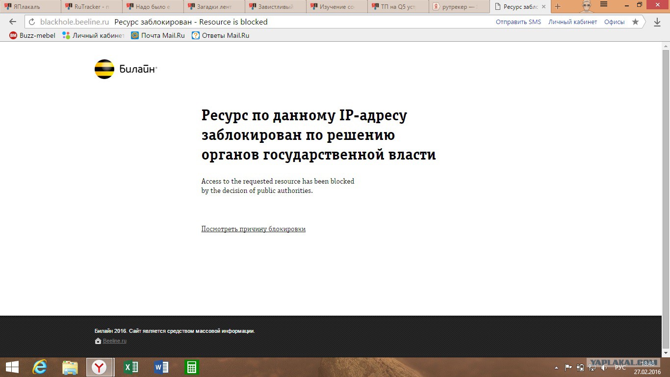This screenshot has height=377, width=670.
Task: Open File Explorer from the taskbar
Action: click(70, 367)
